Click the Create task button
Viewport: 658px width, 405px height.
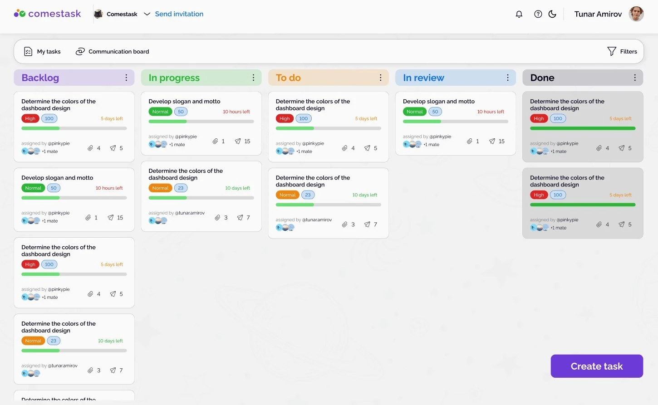[x=597, y=366]
